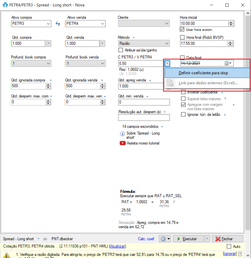Click the Fechar button
The image size is (251, 258).
(x=228, y=239)
